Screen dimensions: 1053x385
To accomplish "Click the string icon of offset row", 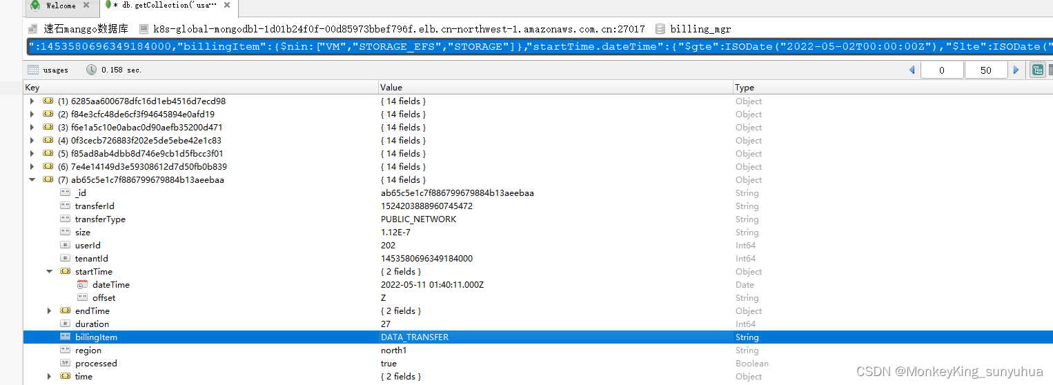I will click(83, 297).
